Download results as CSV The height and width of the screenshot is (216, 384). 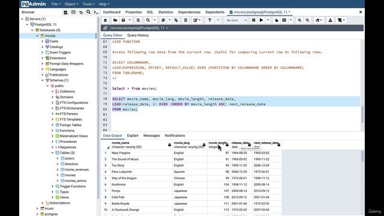[330, 20]
